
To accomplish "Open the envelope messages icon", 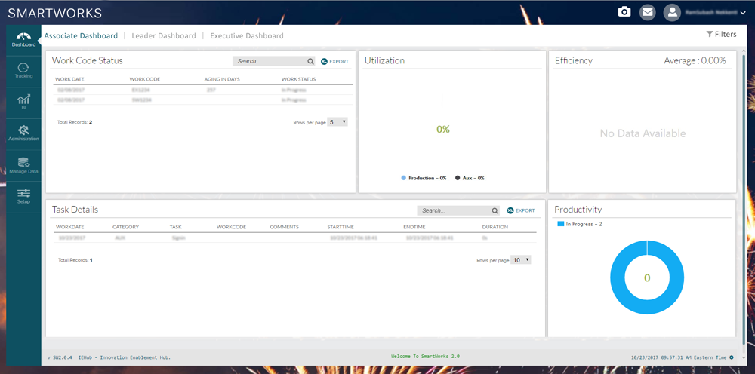I will click(x=647, y=12).
